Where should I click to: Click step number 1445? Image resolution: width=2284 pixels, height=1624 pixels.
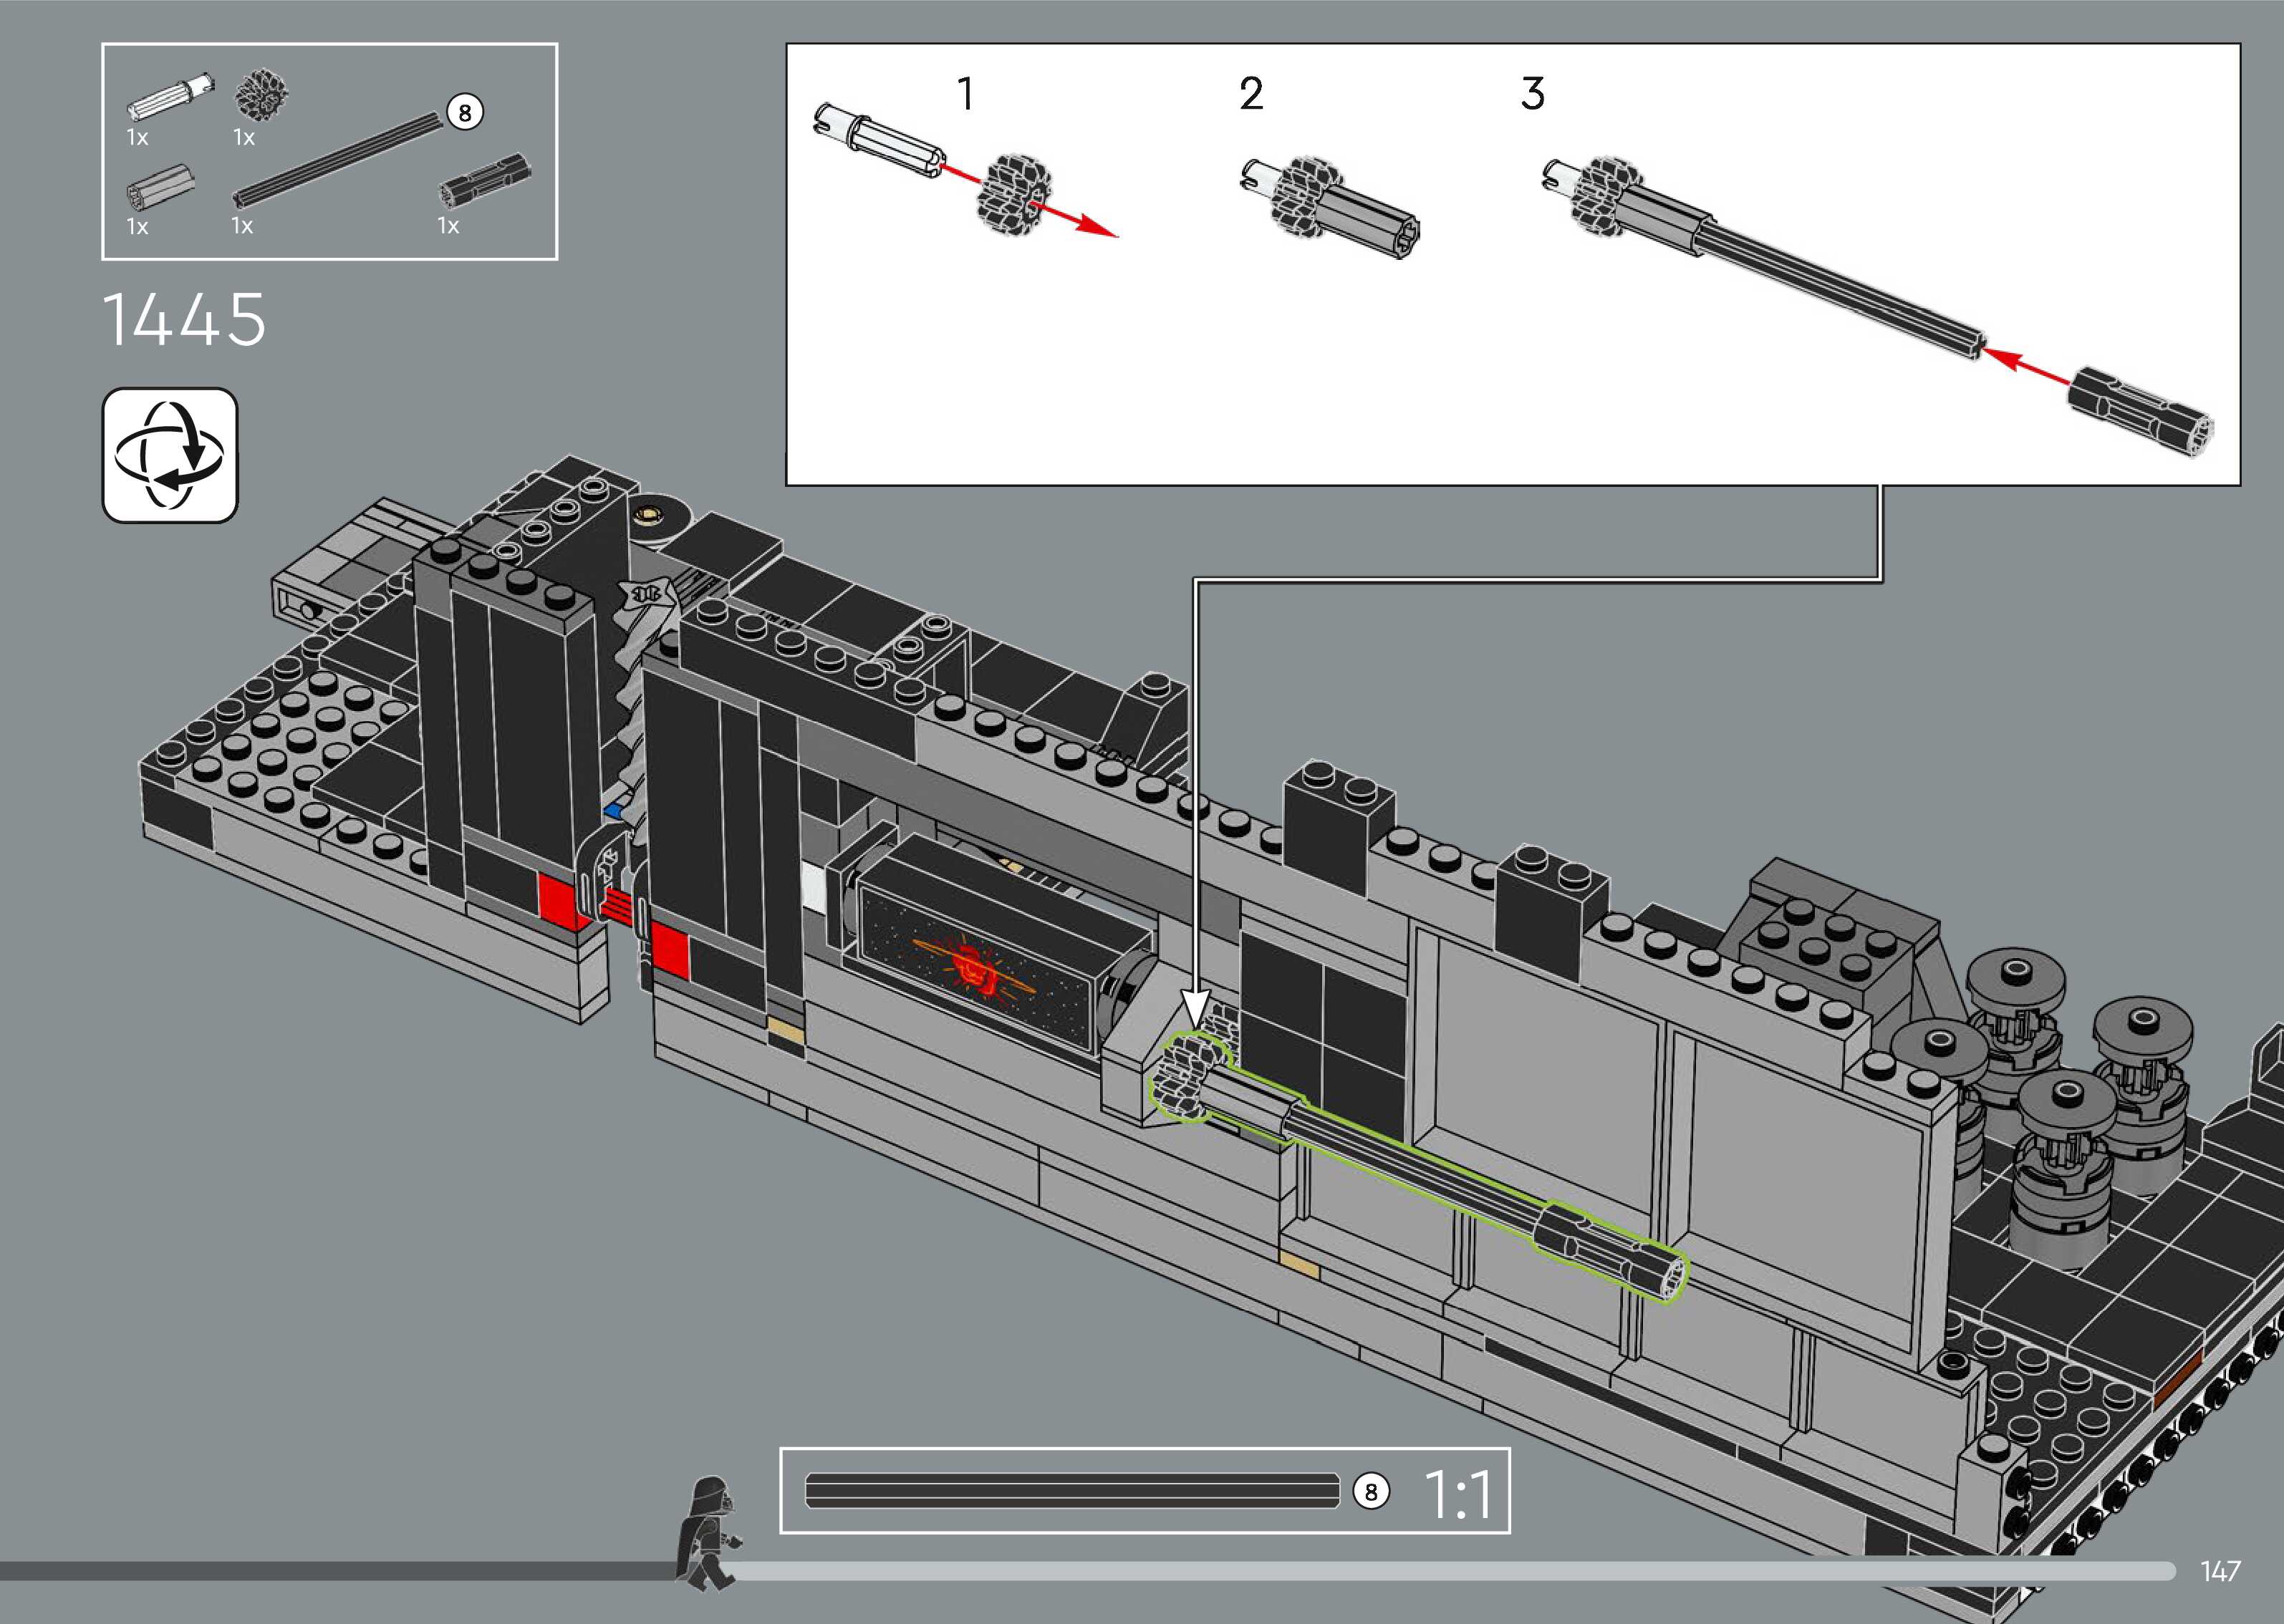coord(185,320)
